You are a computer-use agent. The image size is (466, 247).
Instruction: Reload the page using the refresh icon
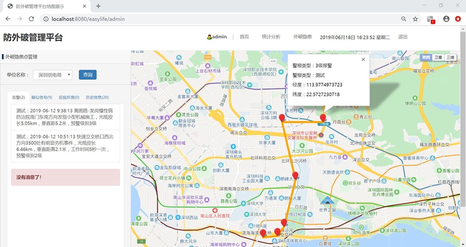(x=34, y=19)
